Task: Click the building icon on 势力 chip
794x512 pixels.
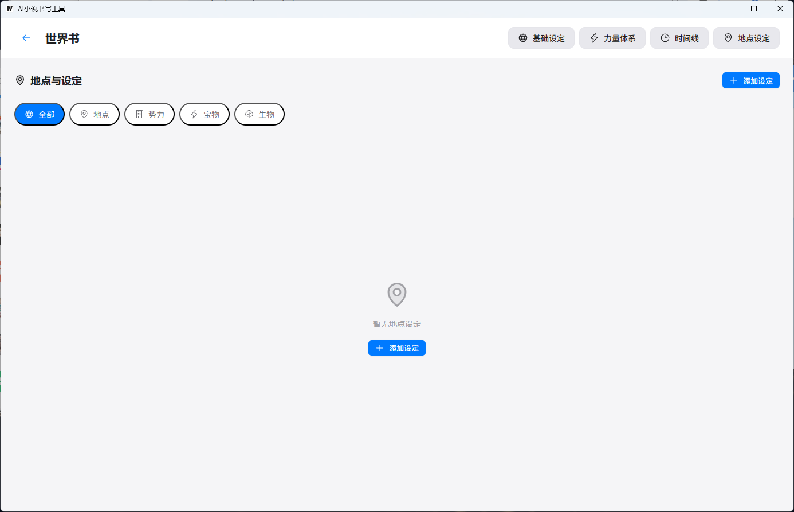Action: coord(139,114)
